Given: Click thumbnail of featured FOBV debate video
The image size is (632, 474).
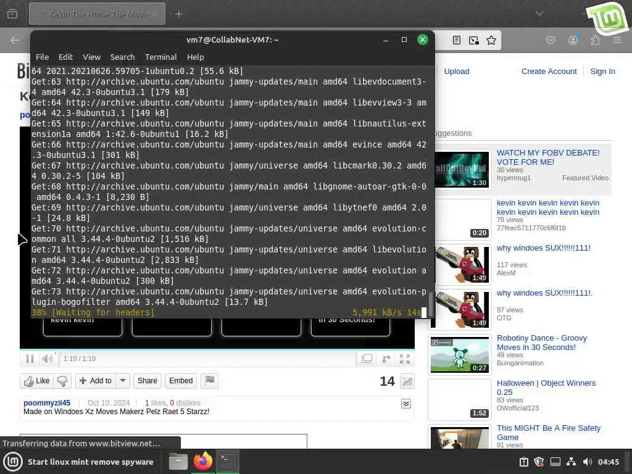Looking at the screenshot, I should [x=462, y=169].
